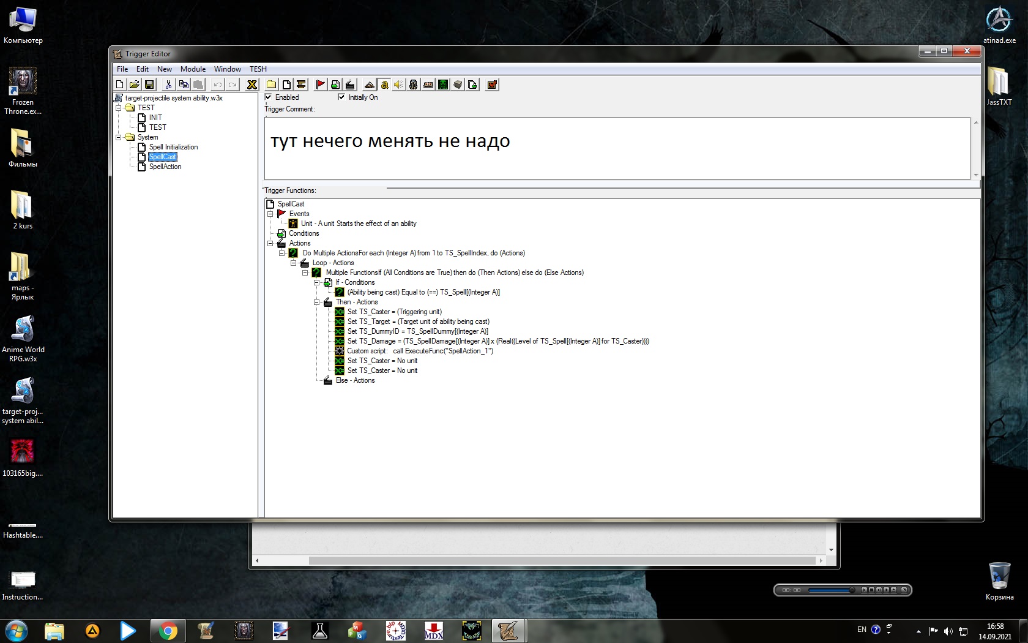The width and height of the screenshot is (1028, 643).
Task: Select the Spell Initialization trigger
Action: (x=173, y=147)
